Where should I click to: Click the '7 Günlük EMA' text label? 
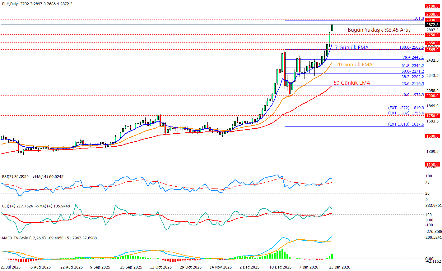click(352, 47)
